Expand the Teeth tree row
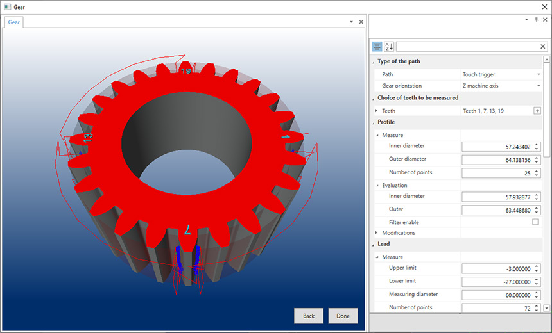This screenshot has height=333, width=552. click(x=377, y=111)
